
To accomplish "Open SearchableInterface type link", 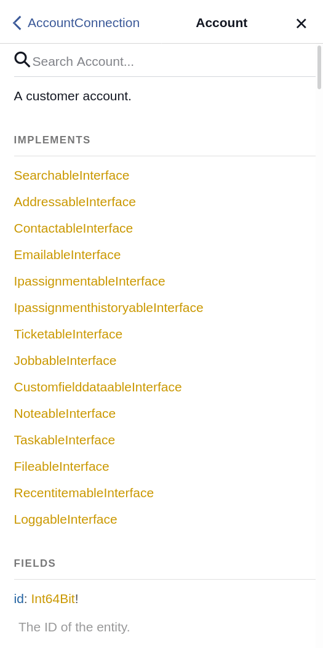I will [x=71, y=175].
